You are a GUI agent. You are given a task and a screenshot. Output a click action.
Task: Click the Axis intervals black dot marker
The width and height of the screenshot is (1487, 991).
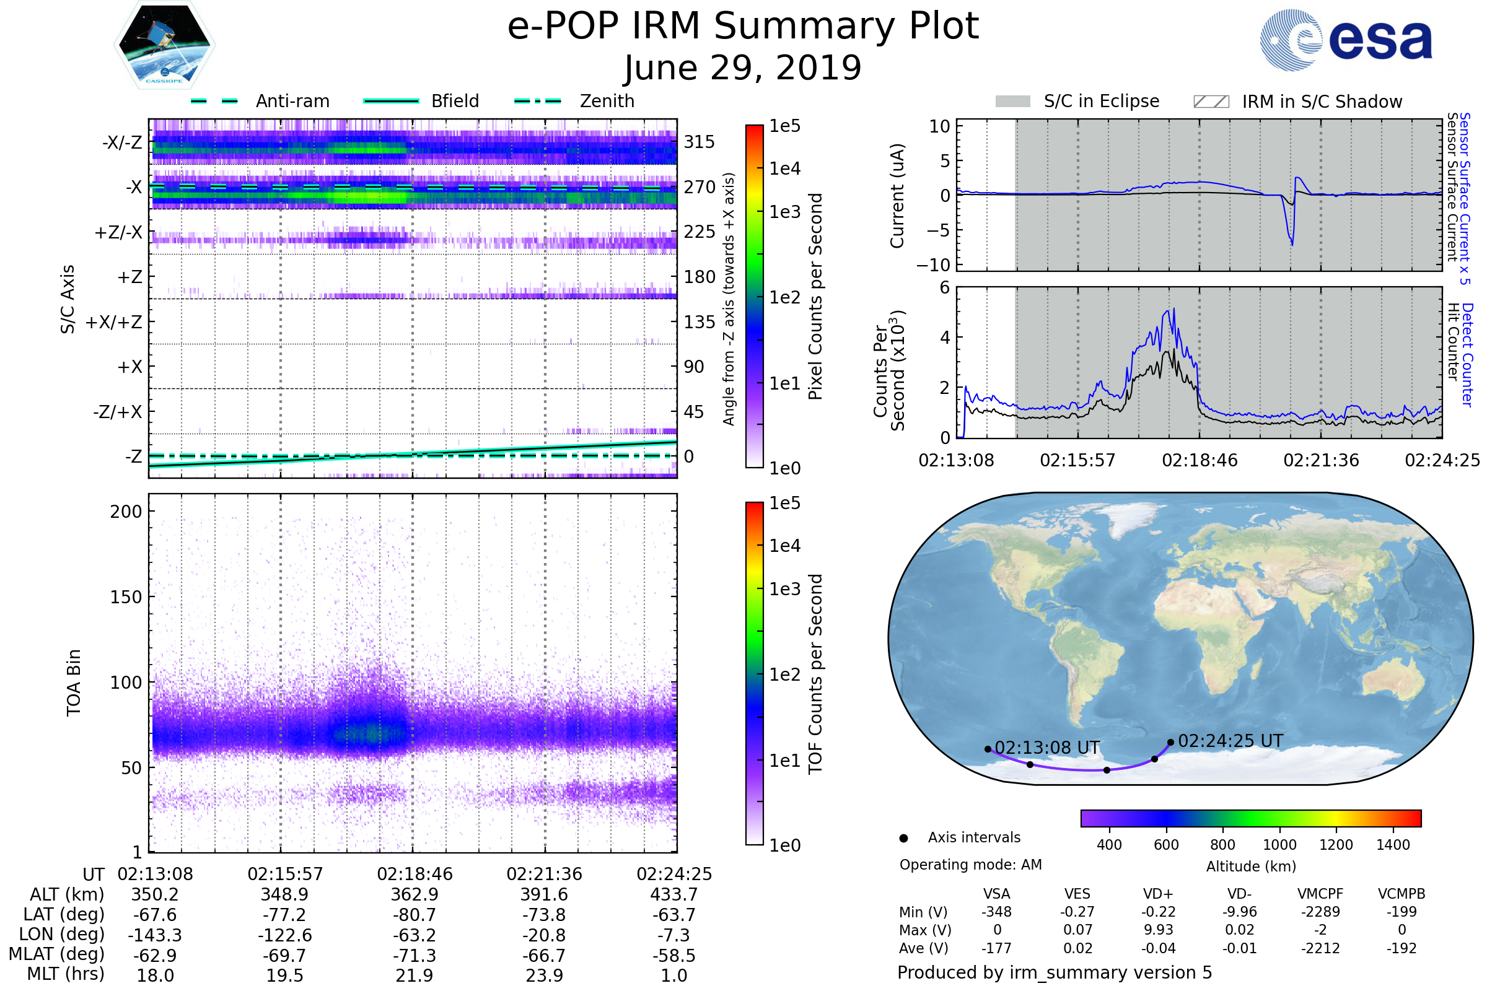coord(903,838)
